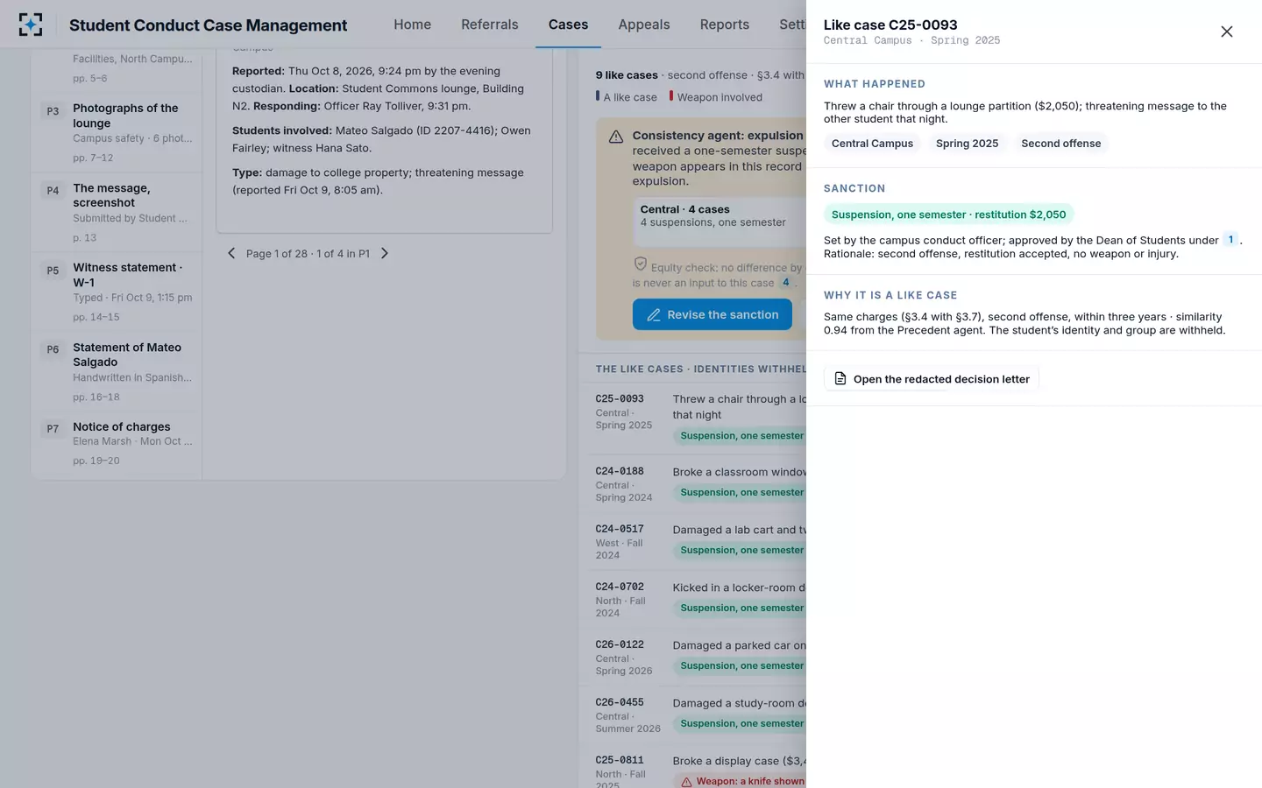Go to previous page with left chevron

point(231,253)
